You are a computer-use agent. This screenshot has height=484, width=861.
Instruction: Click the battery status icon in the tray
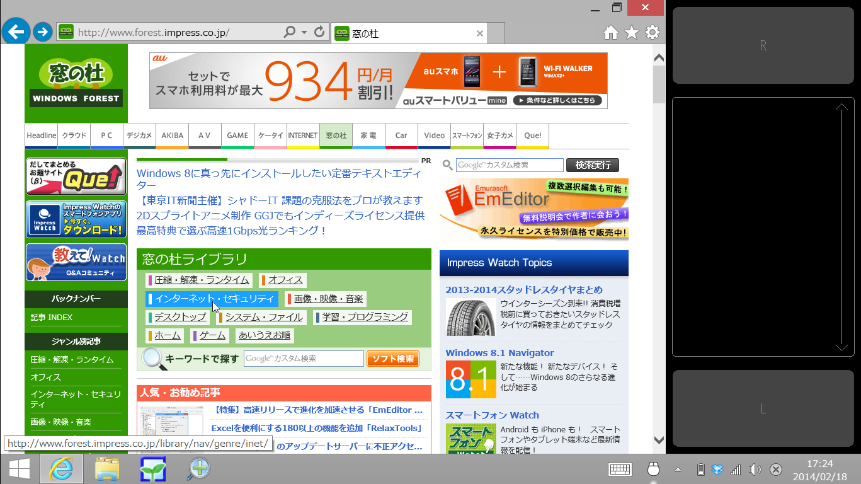[x=700, y=470]
